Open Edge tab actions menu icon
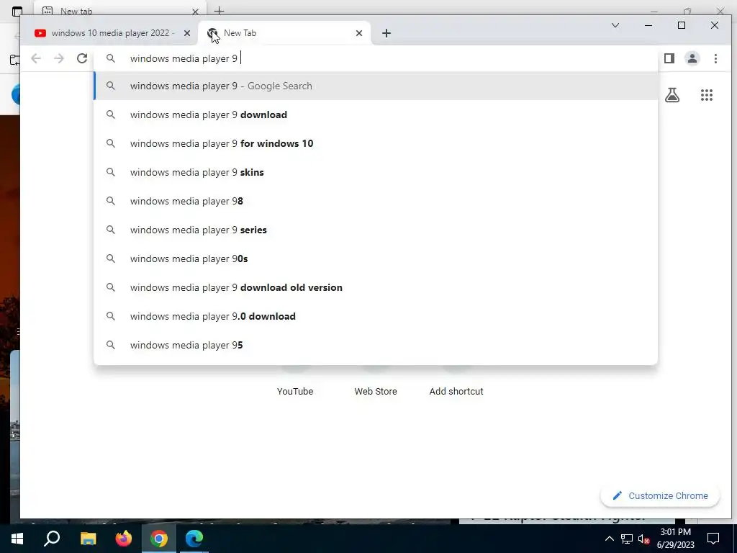 pyautogui.click(x=17, y=12)
